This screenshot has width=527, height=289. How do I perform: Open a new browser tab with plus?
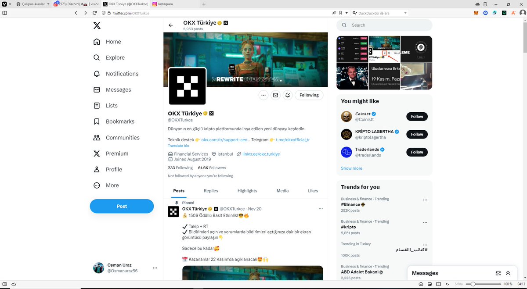pos(204,4)
